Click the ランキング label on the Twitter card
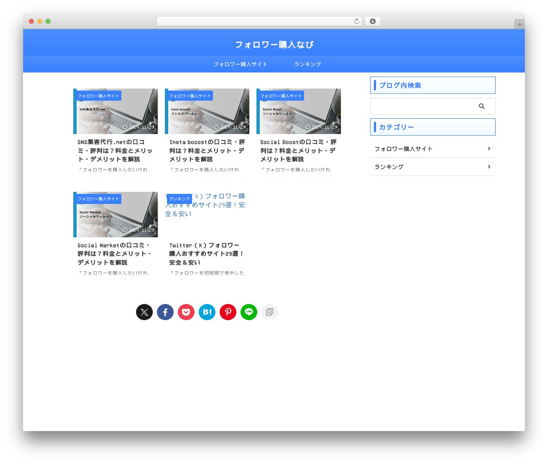This screenshot has width=548, height=464. point(179,199)
